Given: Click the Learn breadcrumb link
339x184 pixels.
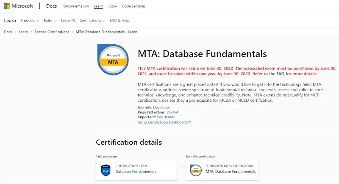Looking at the screenshot, I should coord(23,32).
